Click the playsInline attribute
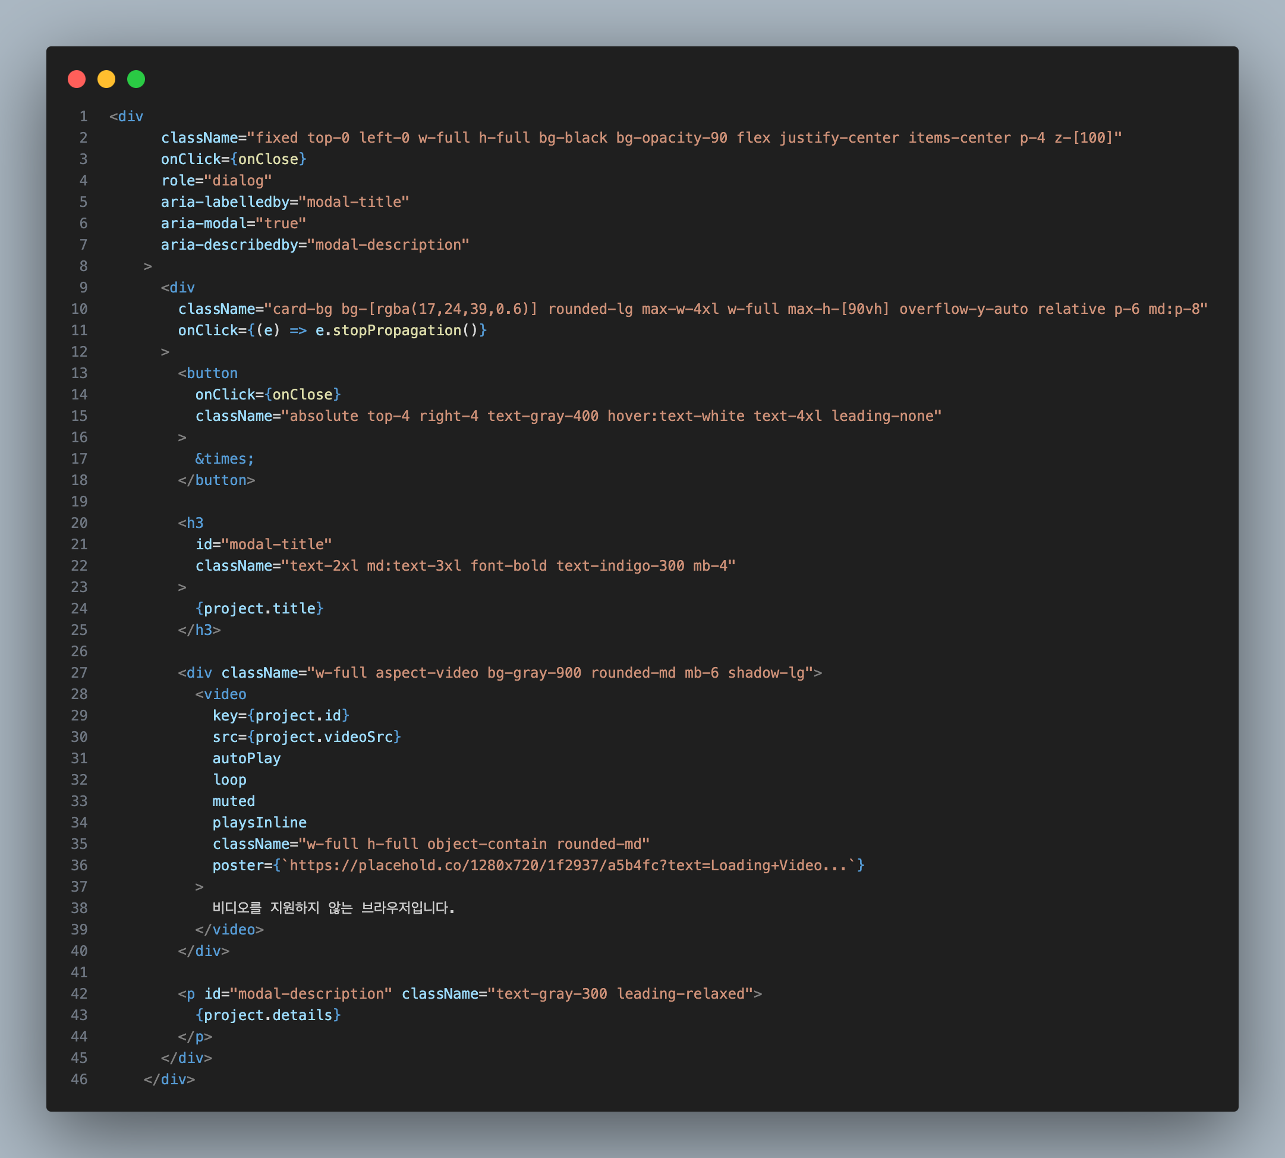 point(260,823)
